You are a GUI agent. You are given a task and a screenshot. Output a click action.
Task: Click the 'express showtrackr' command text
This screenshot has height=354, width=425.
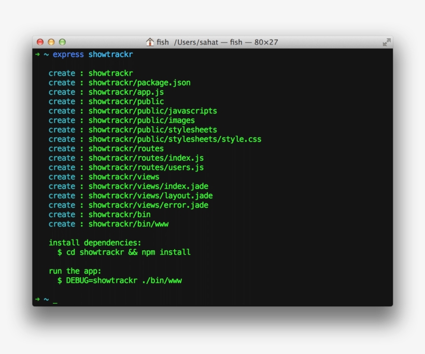tap(92, 54)
